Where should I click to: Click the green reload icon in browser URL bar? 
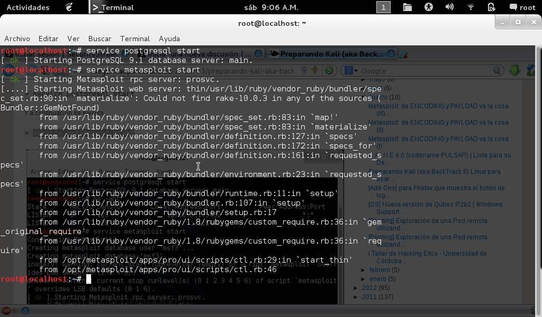click(x=329, y=70)
